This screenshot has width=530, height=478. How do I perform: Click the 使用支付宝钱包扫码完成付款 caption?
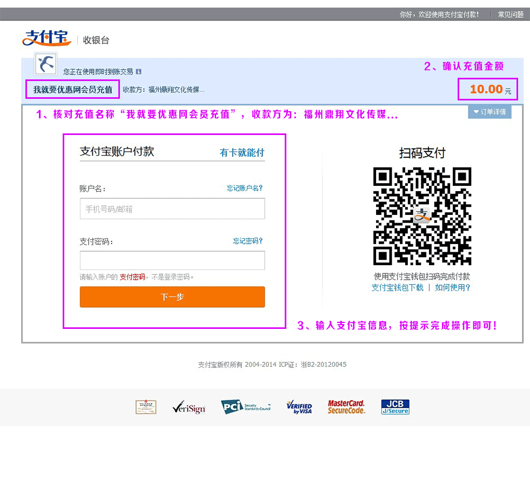422,277
